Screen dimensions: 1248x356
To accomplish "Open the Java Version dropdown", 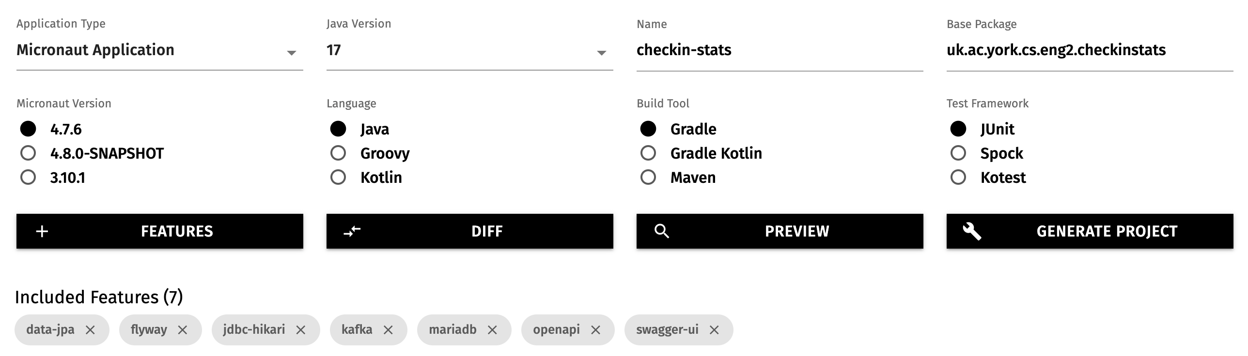I will pos(602,51).
